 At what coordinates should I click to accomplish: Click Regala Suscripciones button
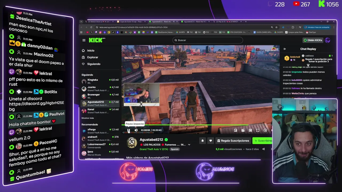pos(233,141)
